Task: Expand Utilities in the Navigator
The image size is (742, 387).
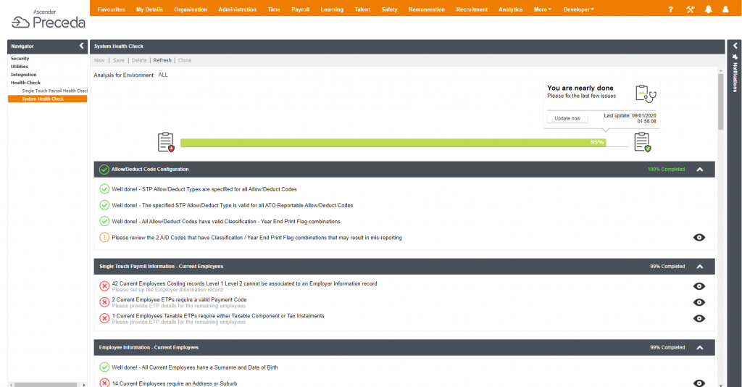Action: tap(20, 66)
